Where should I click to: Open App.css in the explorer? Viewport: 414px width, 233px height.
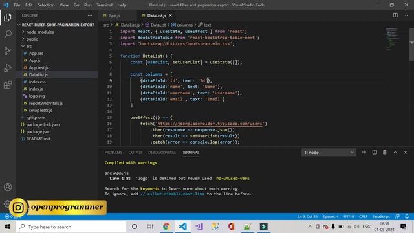click(36, 53)
